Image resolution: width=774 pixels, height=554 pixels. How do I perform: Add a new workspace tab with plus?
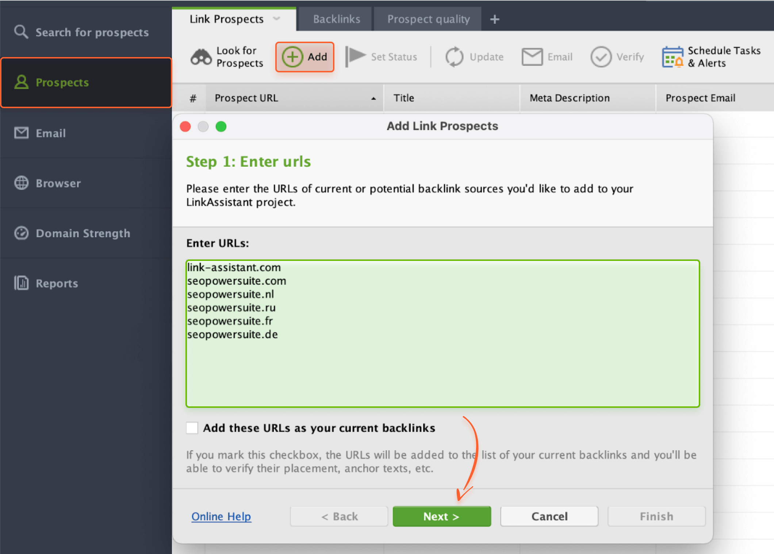494,19
